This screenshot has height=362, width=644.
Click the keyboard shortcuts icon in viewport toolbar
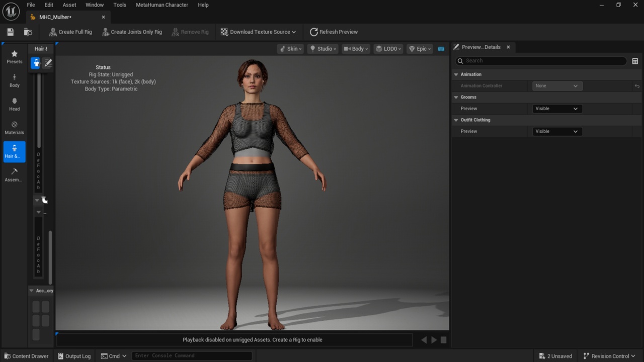(441, 49)
